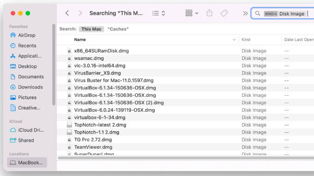
Task: Set search scope to This Mac
Action: tap(91, 29)
